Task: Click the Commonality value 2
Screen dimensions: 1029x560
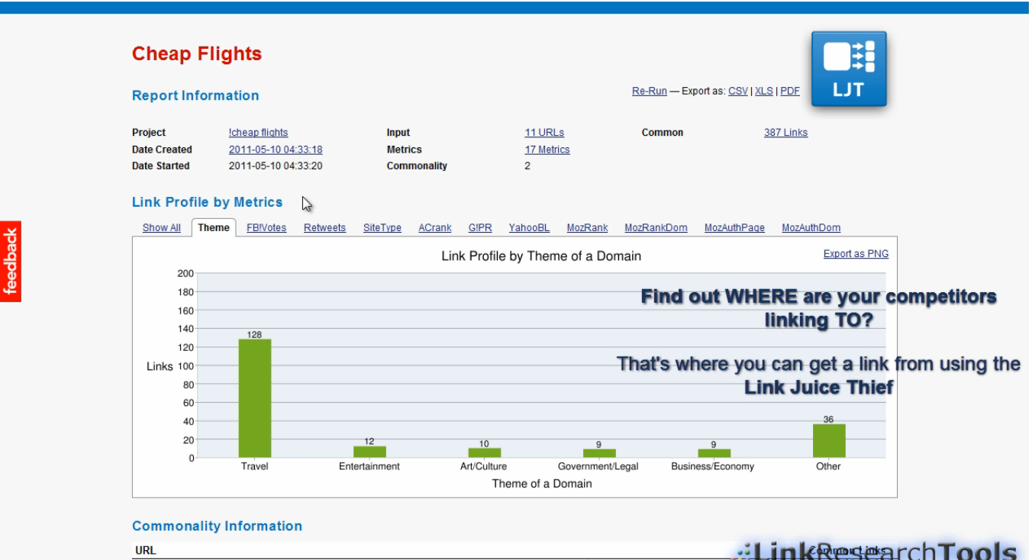Action: point(527,166)
